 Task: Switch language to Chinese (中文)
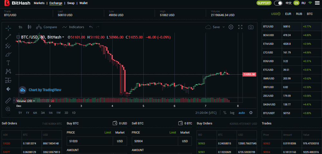(x=289, y=3)
